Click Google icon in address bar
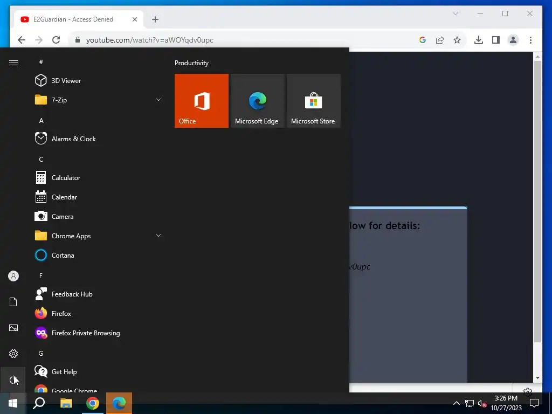552x414 pixels. click(x=423, y=40)
